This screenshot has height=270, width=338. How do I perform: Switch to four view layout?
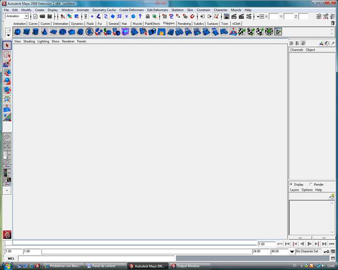(7, 146)
